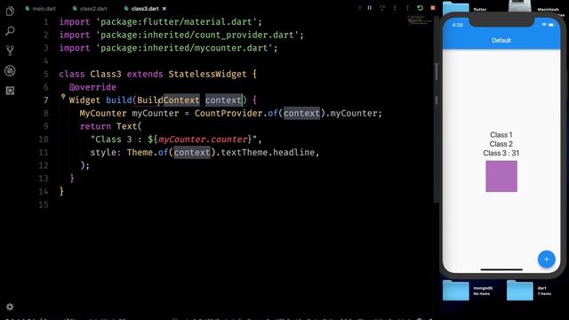Click 'material.dart' import on line 1
Viewport: 569px width, 320px height.
pos(219,22)
